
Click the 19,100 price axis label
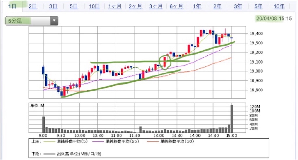pos(256,62)
